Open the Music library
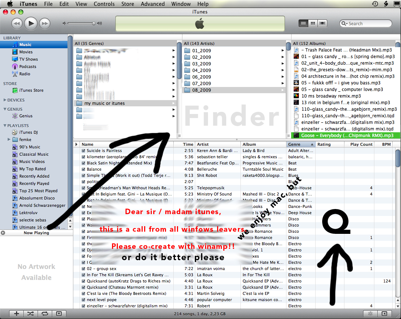This screenshot has height=319, width=401. click(34, 45)
